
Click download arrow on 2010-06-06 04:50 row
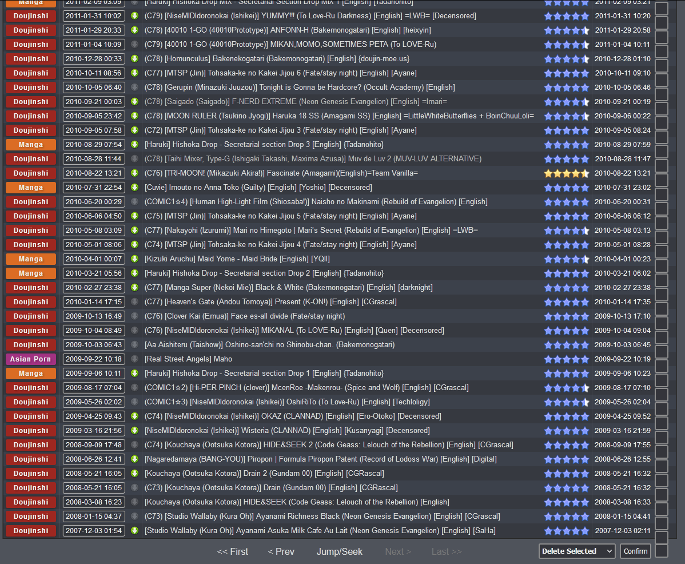pos(134,216)
